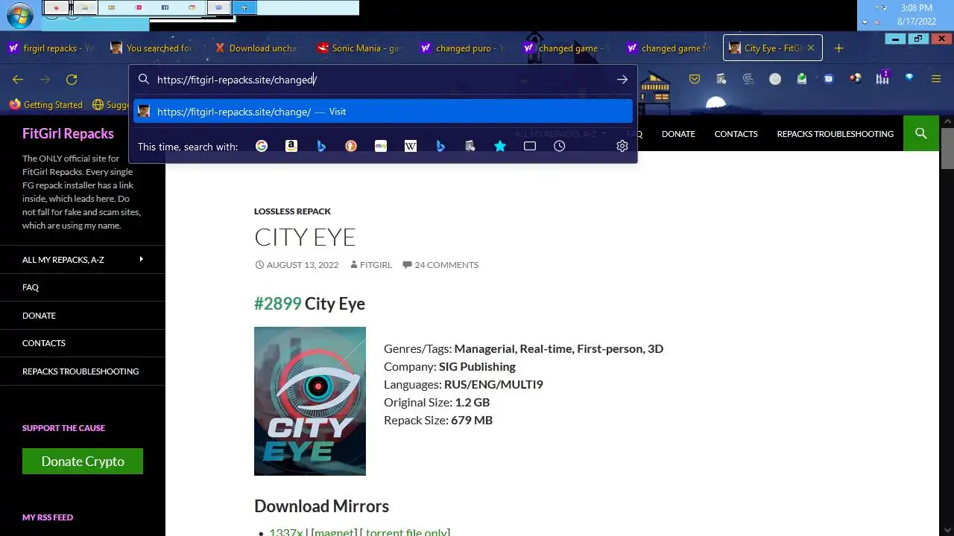Click the round gray extension icon
Viewport: 954px width, 536px height.
pos(775,79)
